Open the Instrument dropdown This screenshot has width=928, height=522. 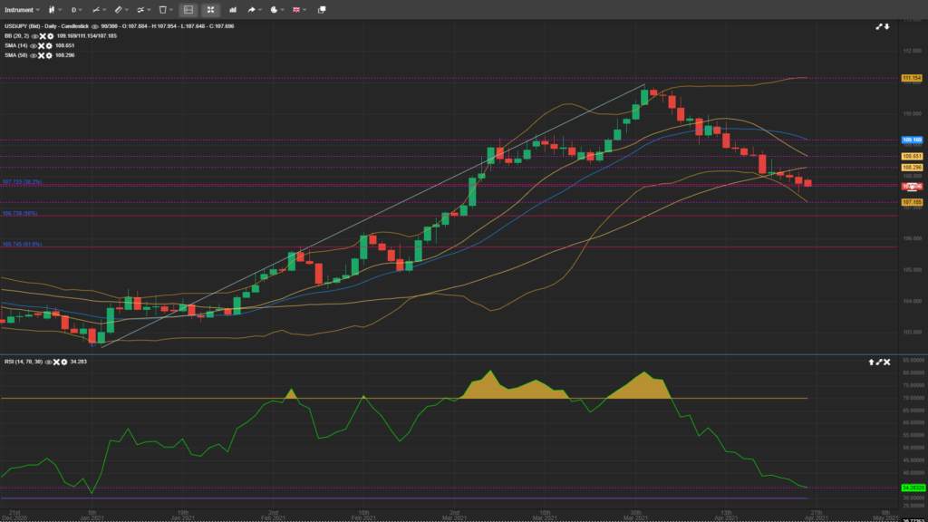[x=22, y=9]
